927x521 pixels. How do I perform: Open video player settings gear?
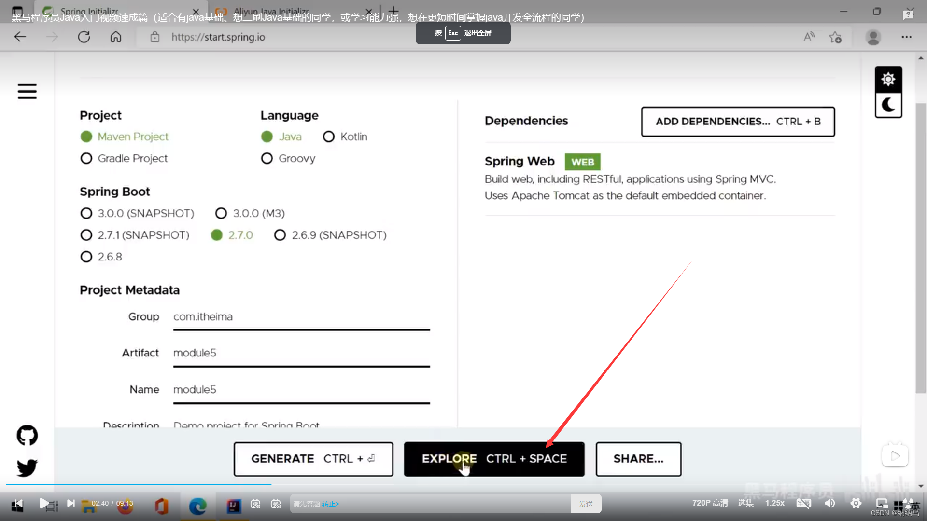coord(856,504)
